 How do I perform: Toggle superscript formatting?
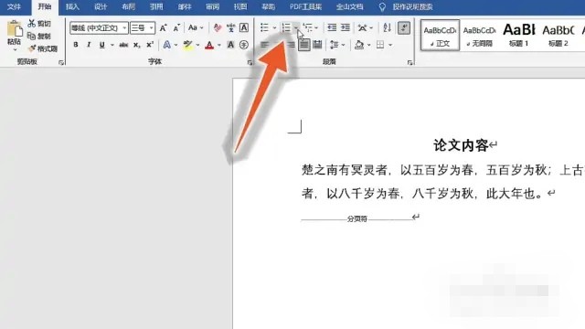[150, 45]
